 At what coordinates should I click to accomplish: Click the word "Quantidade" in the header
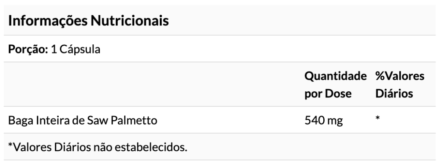(335, 76)
